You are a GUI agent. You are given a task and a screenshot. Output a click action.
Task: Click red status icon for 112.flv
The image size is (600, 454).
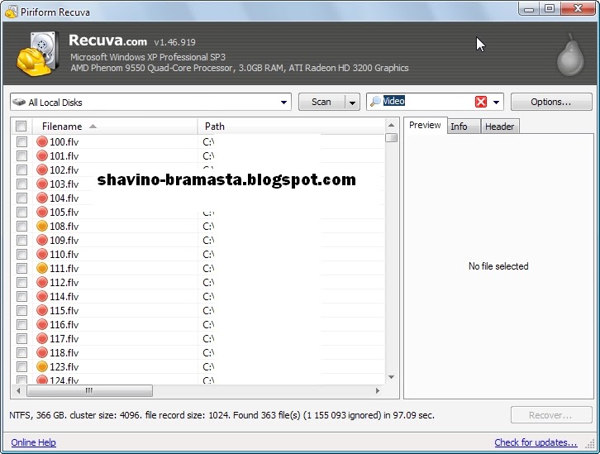pos(41,282)
